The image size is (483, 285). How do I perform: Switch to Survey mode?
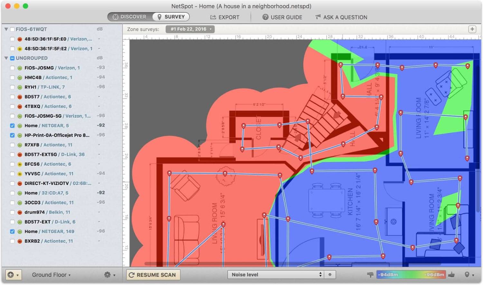[171, 17]
